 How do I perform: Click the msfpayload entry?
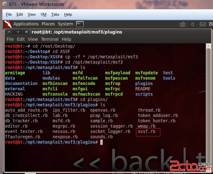(x=118, y=73)
